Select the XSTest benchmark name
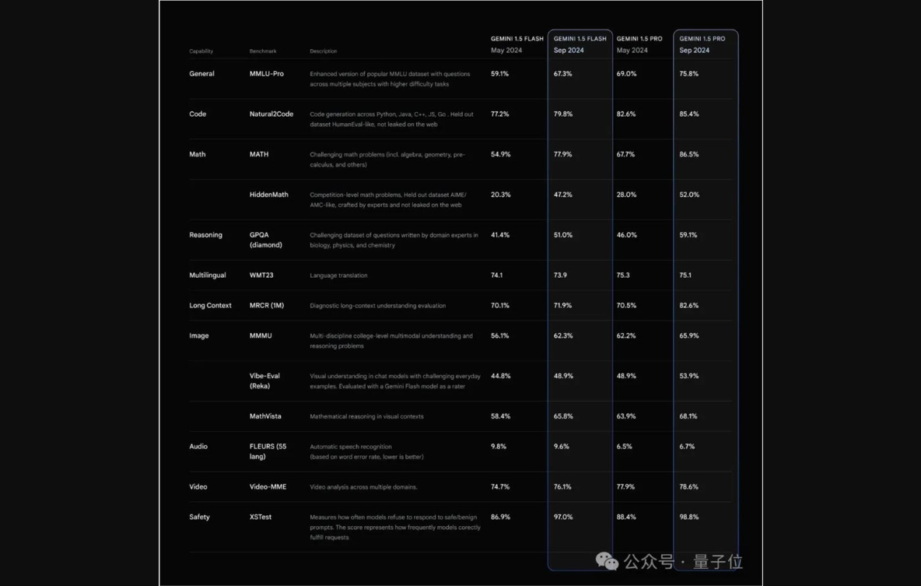The width and height of the screenshot is (921, 586). click(x=261, y=517)
